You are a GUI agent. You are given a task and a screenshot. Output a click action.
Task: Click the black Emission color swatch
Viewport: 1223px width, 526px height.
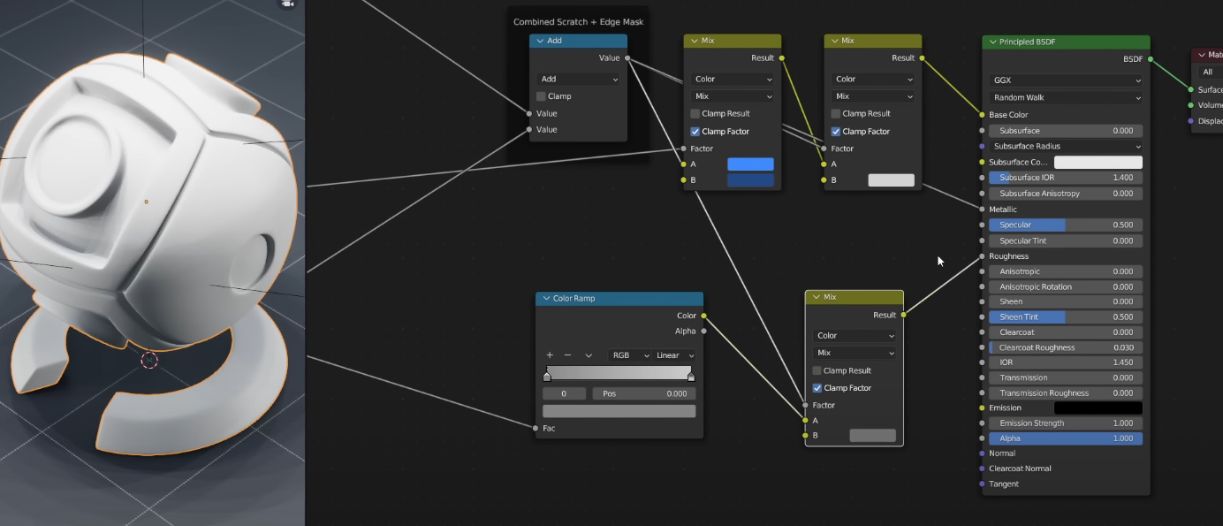point(1098,408)
